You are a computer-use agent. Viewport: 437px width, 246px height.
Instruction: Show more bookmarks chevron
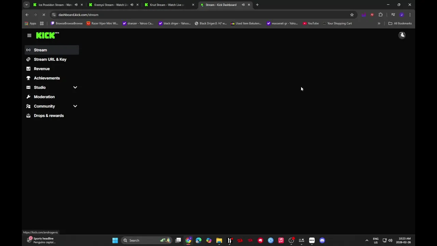click(379, 24)
